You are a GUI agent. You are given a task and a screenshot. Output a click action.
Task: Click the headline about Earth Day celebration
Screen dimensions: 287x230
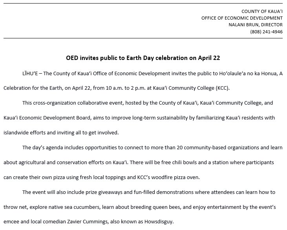point(143,58)
